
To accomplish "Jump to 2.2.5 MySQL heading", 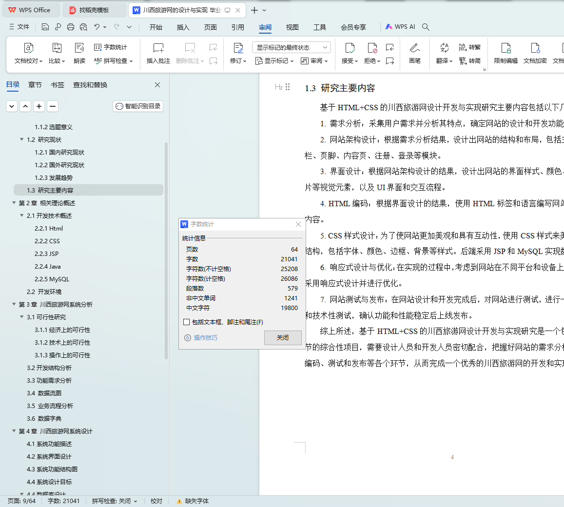I will [x=52, y=279].
